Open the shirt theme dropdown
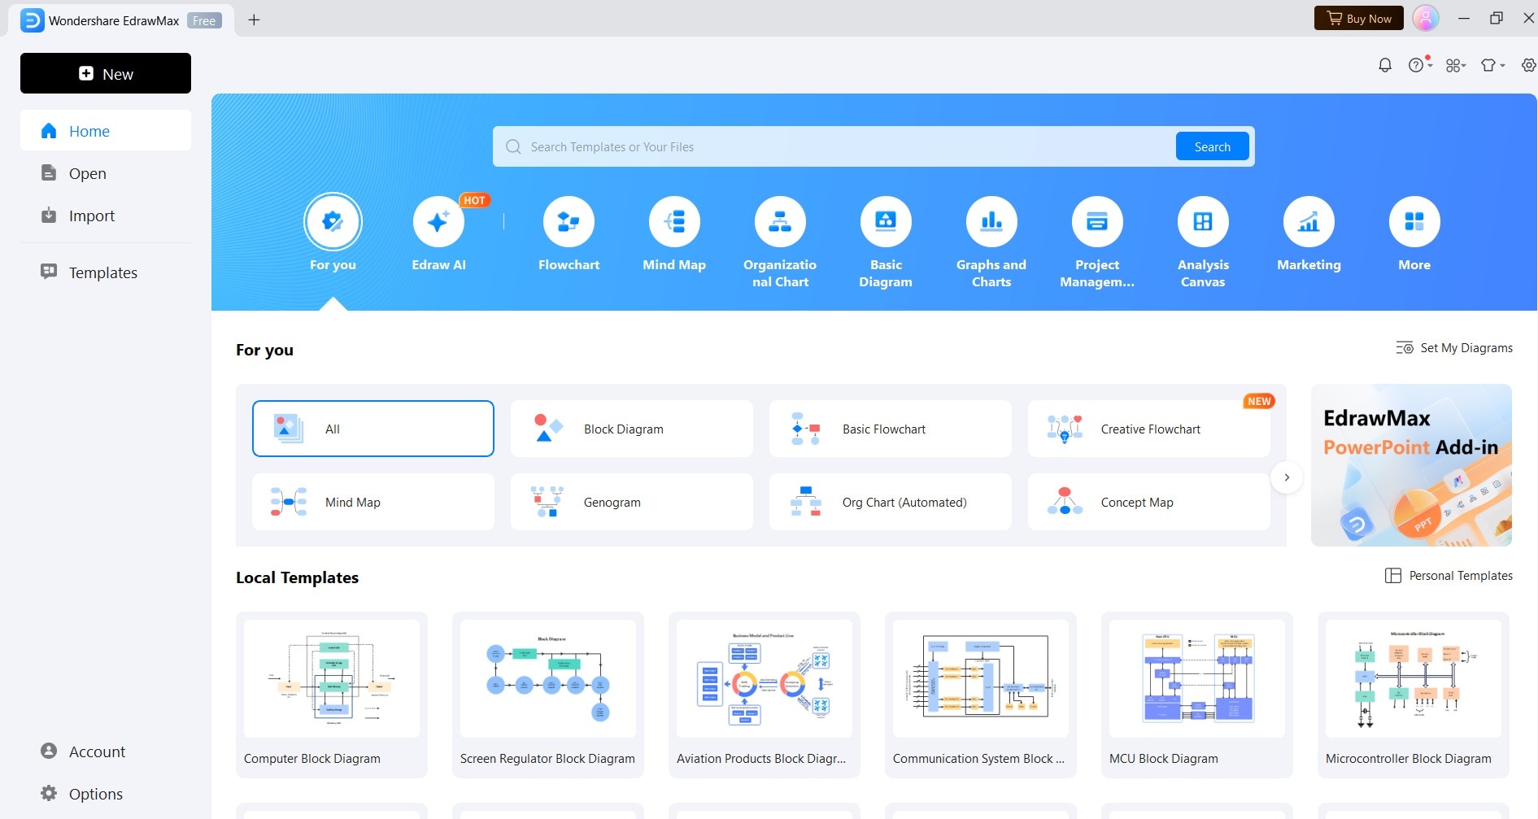1538x819 pixels. pos(1492,65)
